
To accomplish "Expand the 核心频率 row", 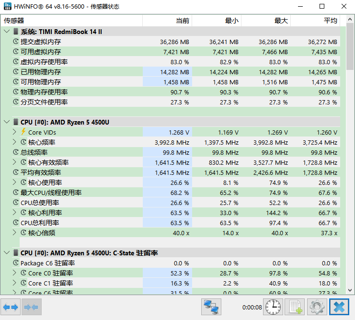I will (x=14, y=142).
